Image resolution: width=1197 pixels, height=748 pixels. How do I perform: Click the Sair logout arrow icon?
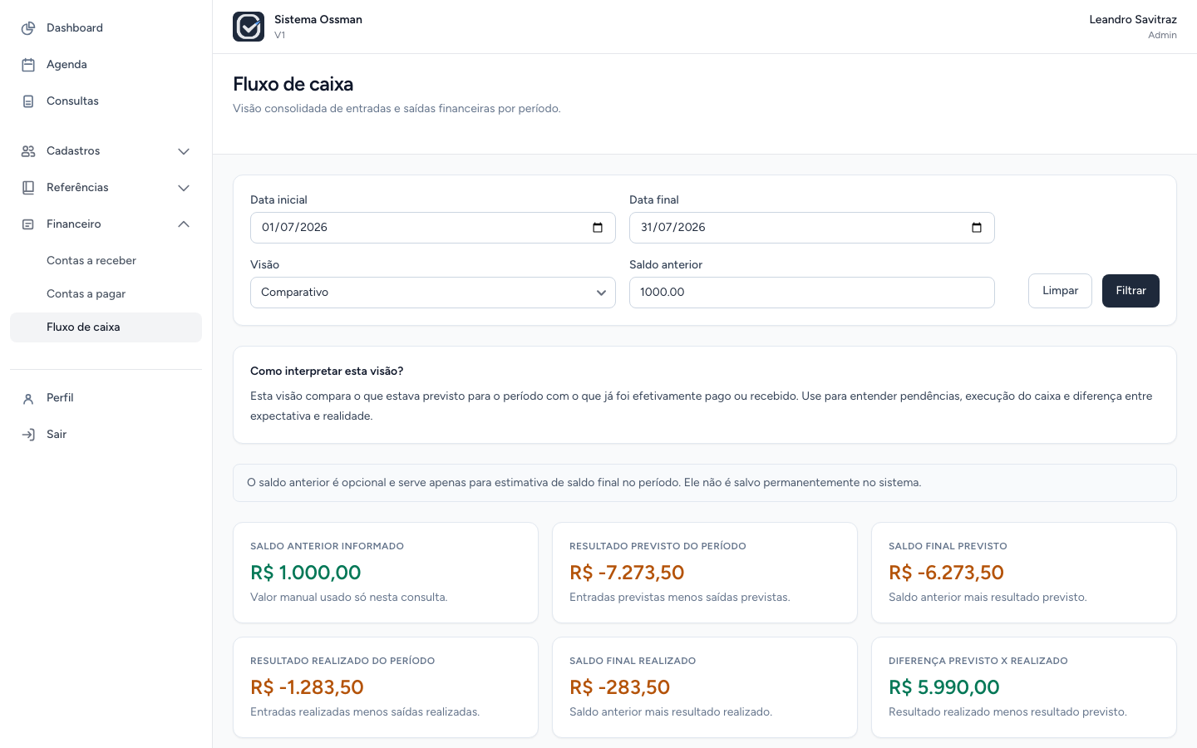click(x=28, y=435)
